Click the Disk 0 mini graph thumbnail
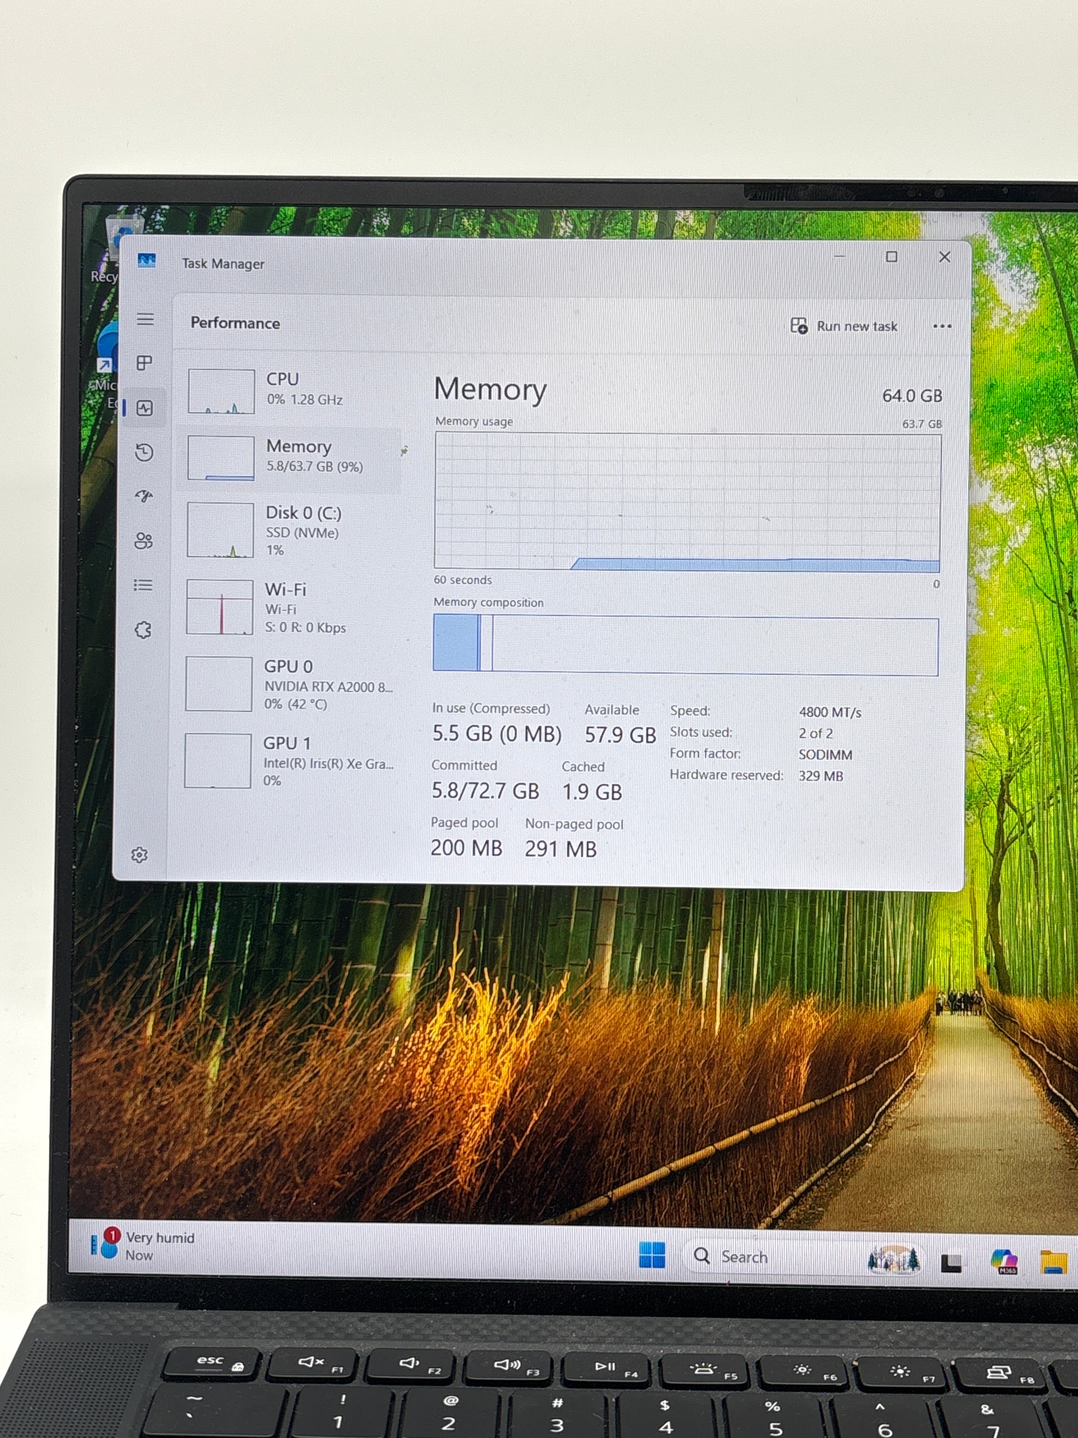The width and height of the screenshot is (1078, 1438). (x=220, y=530)
